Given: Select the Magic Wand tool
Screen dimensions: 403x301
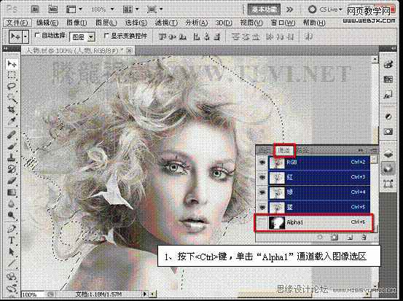Looking at the screenshot, I should (12, 98).
